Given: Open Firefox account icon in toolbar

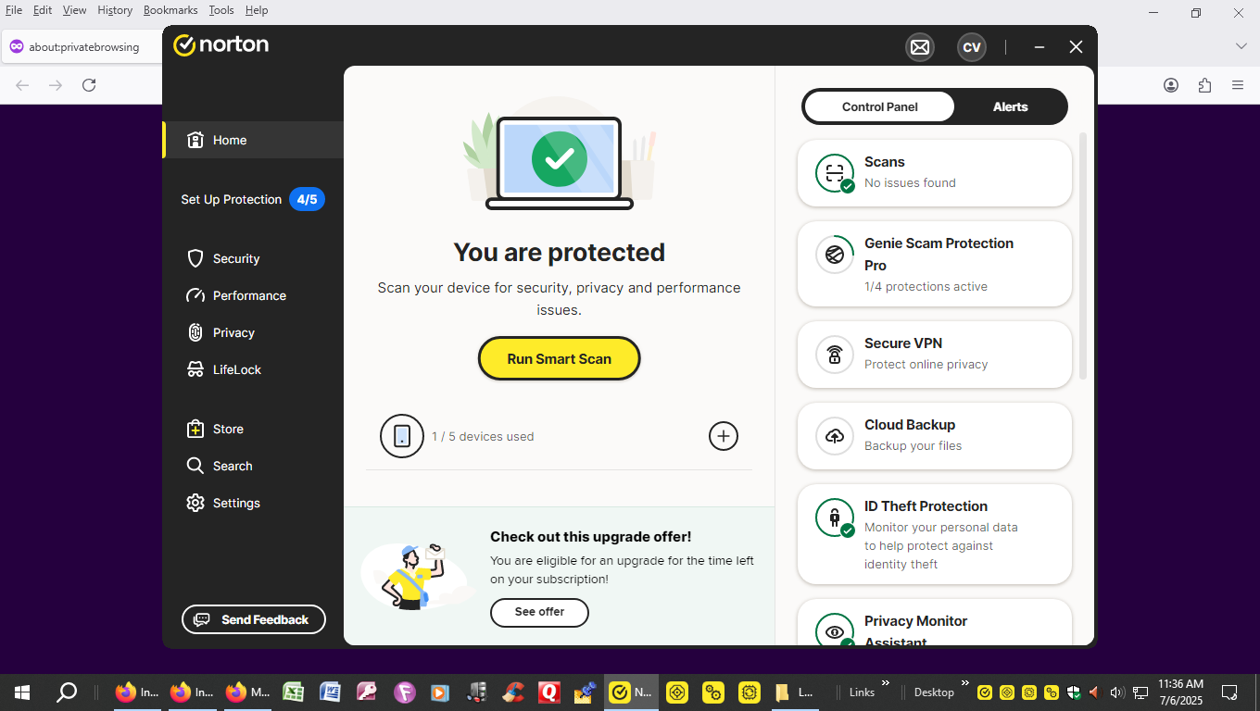Looking at the screenshot, I should pyautogui.click(x=1171, y=85).
